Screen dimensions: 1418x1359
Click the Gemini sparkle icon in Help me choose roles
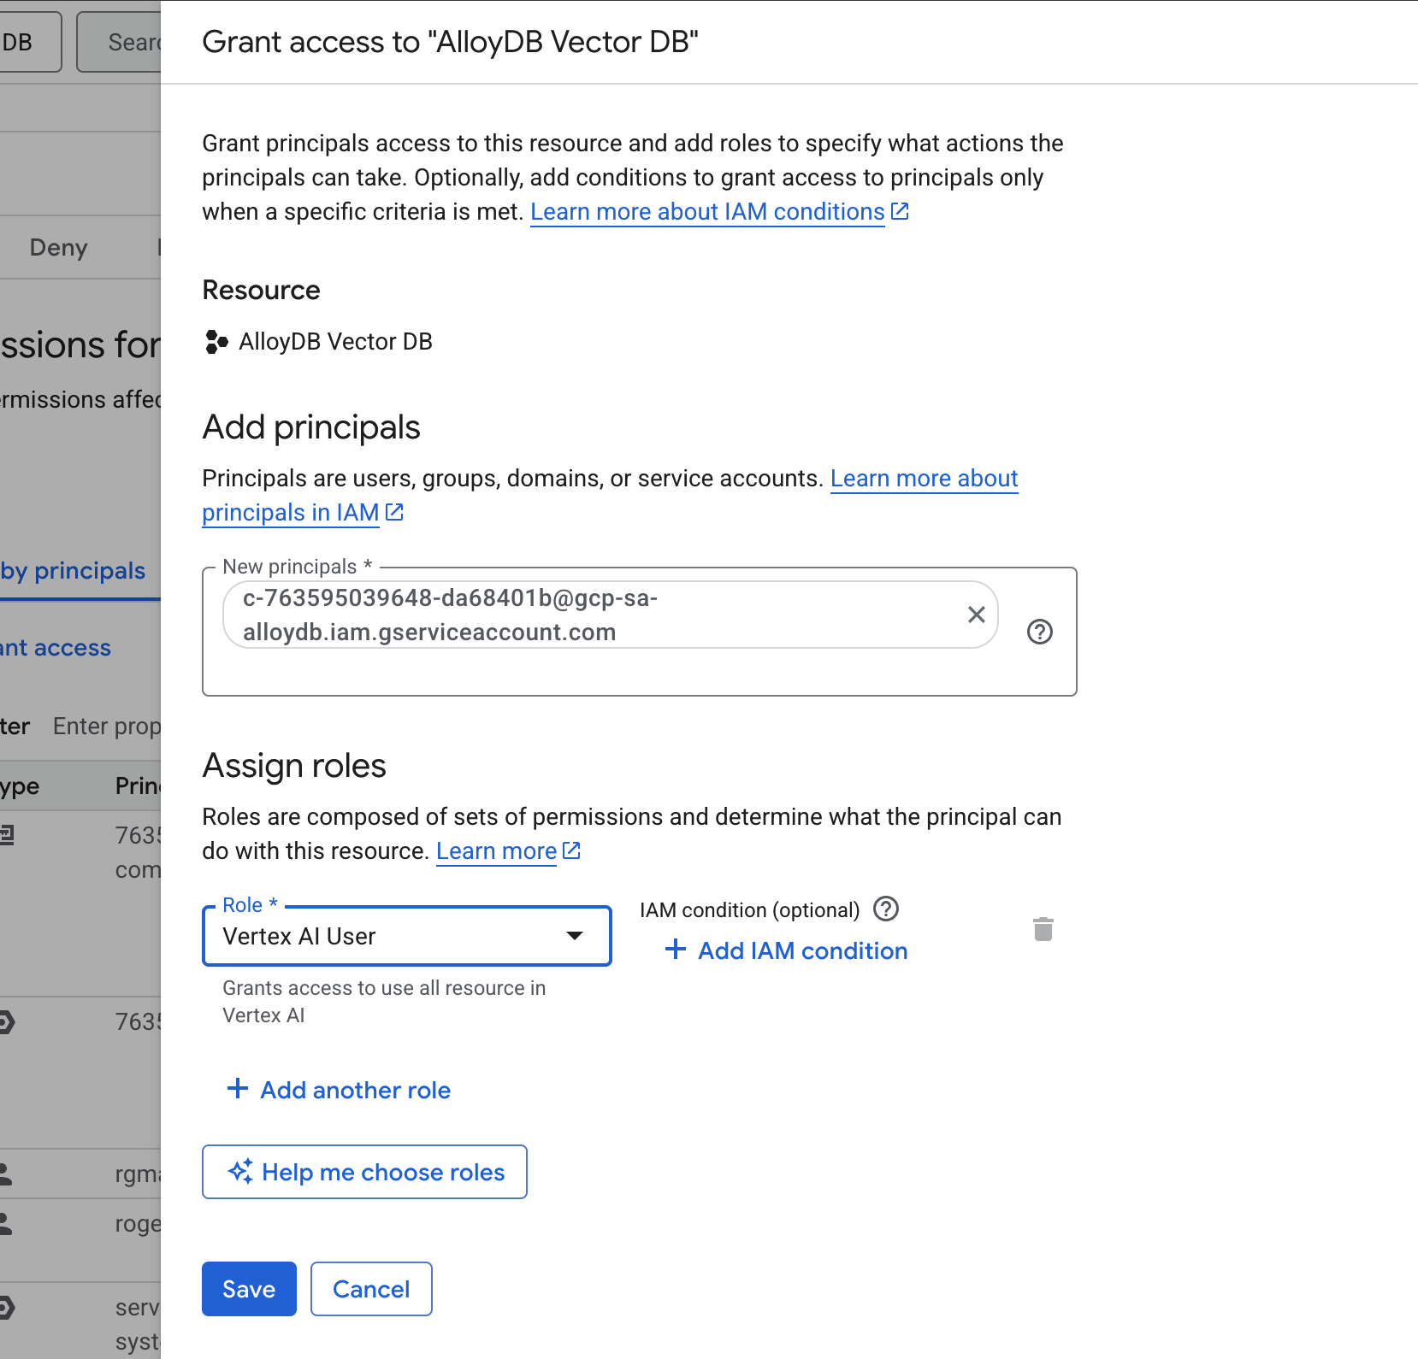click(242, 1172)
